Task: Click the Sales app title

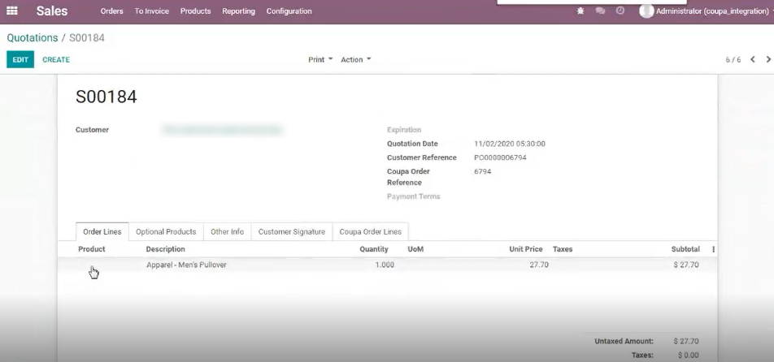Action: point(52,11)
